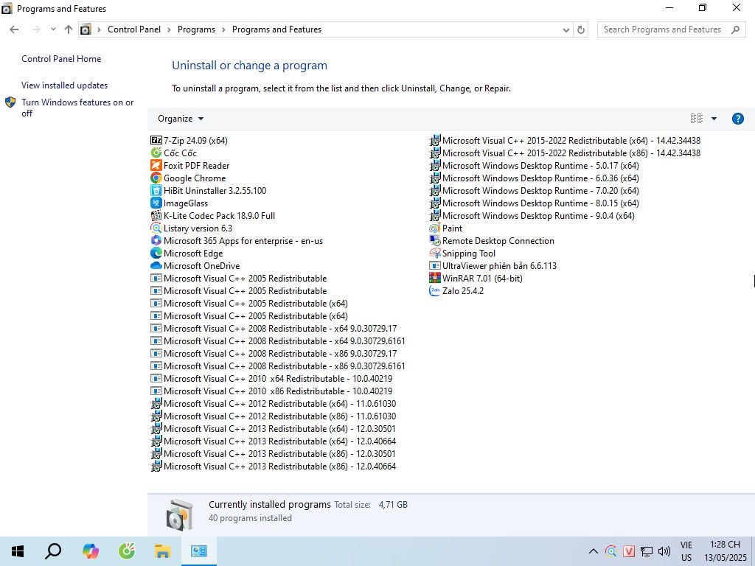Click the Snipping Tool scissors icon
This screenshot has width=755, height=566.
tap(435, 254)
